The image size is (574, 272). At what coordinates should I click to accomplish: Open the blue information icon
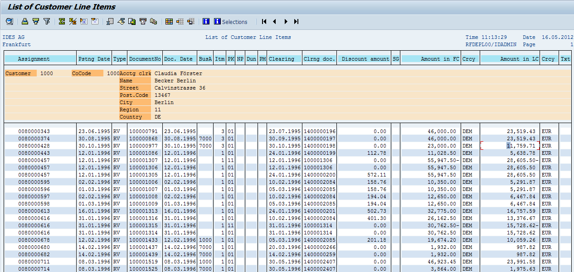tap(205, 21)
